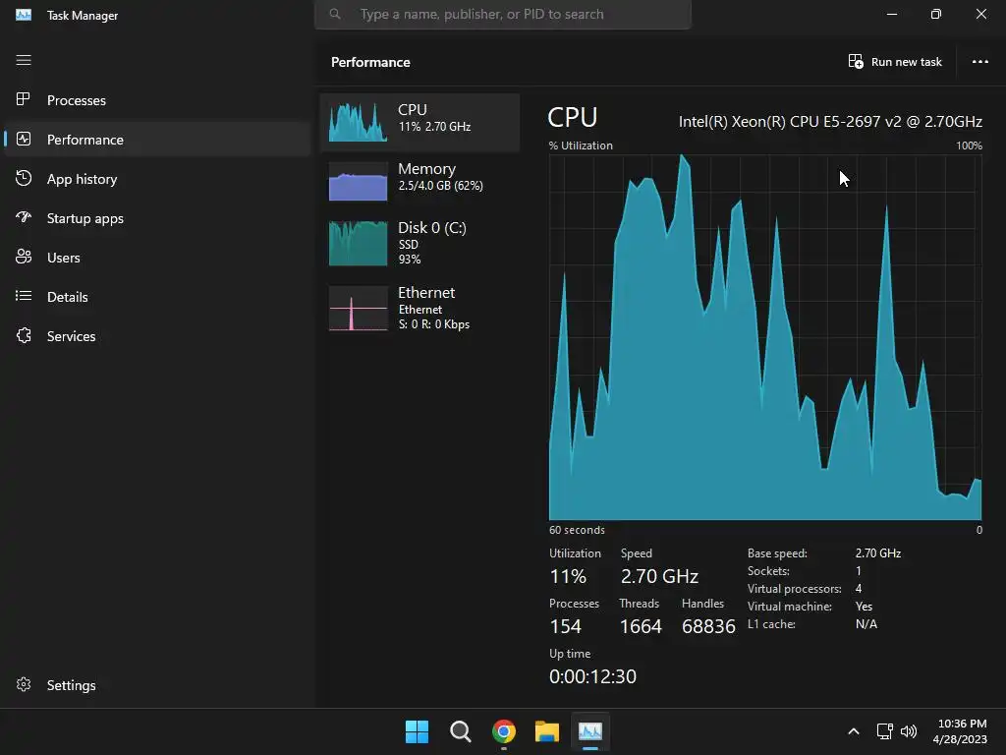
Task: Click the network tray icon
Action: pos(885,731)
